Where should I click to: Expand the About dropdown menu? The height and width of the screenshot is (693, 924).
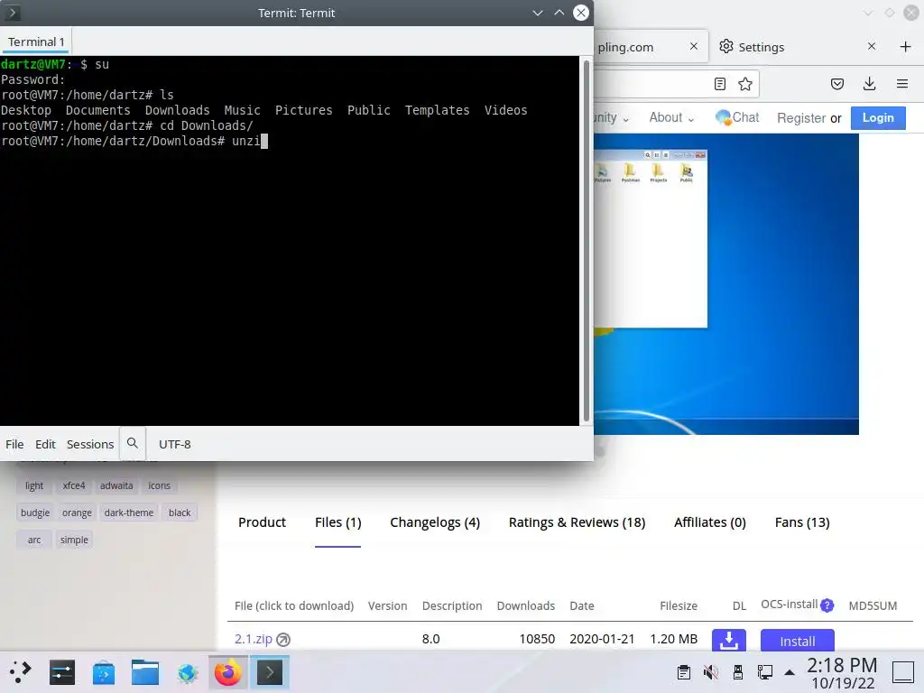coord(671,117)
